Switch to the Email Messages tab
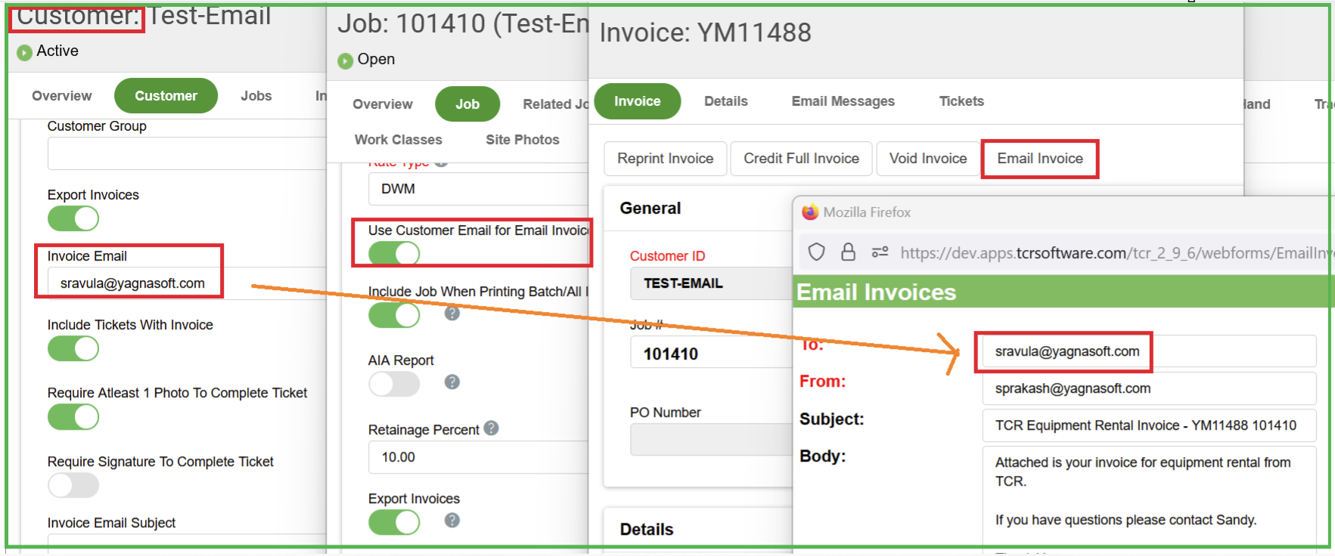1335x556 pixels. (843, 101)
